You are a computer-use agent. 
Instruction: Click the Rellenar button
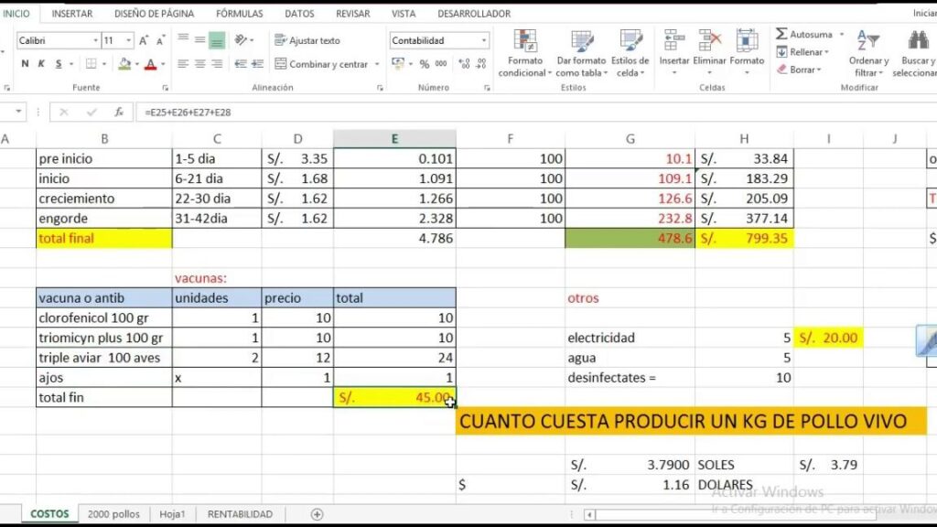pyautogui.click(x=802, y=52)
